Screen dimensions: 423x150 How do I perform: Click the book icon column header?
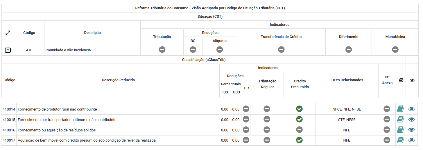(x=401, y=80)
